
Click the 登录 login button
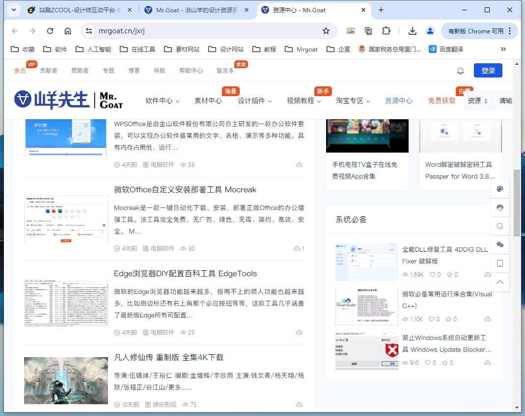(x=488, y=70)
